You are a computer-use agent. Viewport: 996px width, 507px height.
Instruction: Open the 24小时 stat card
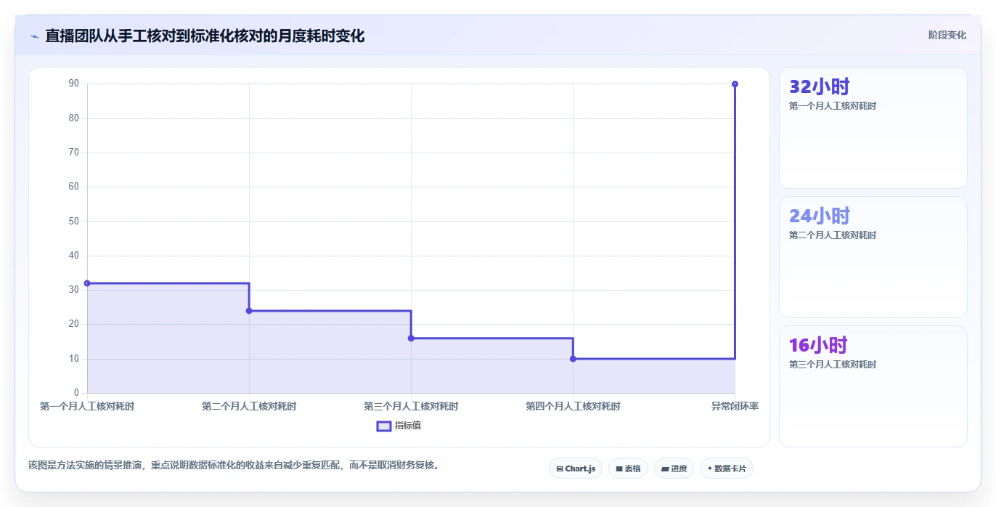873,257
